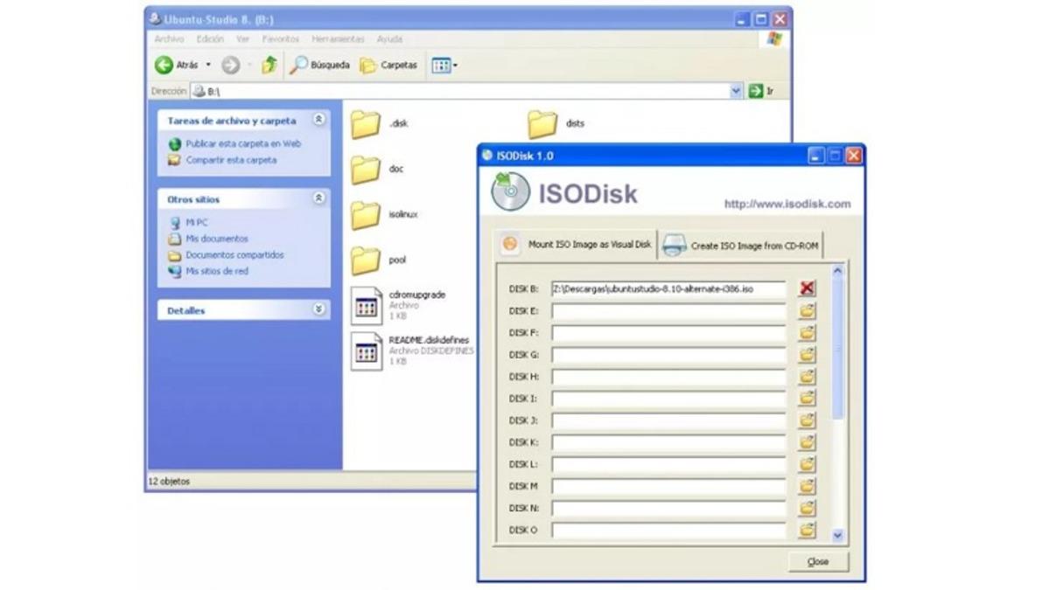This screenshot has height=590, width=1050.
Task: Click the Up folder toolbar icon
Action: pos(269,65)
